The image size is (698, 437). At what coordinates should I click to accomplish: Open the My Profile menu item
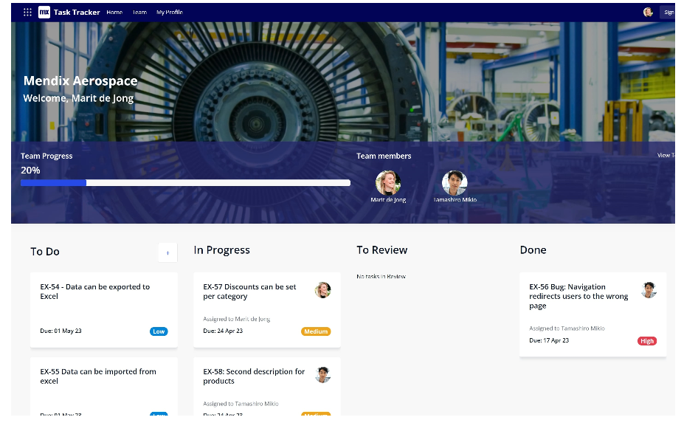pyautogui.click(x=170, y=12)
